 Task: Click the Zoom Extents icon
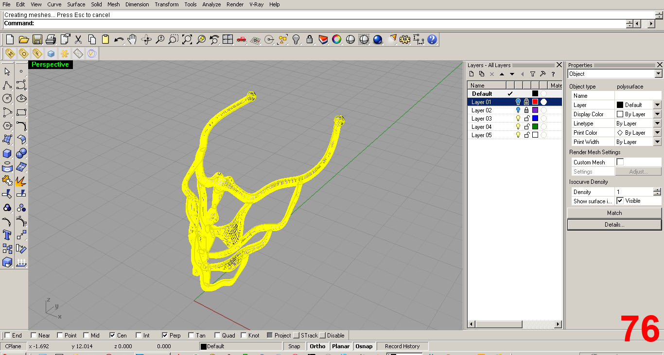pos(187,39)
